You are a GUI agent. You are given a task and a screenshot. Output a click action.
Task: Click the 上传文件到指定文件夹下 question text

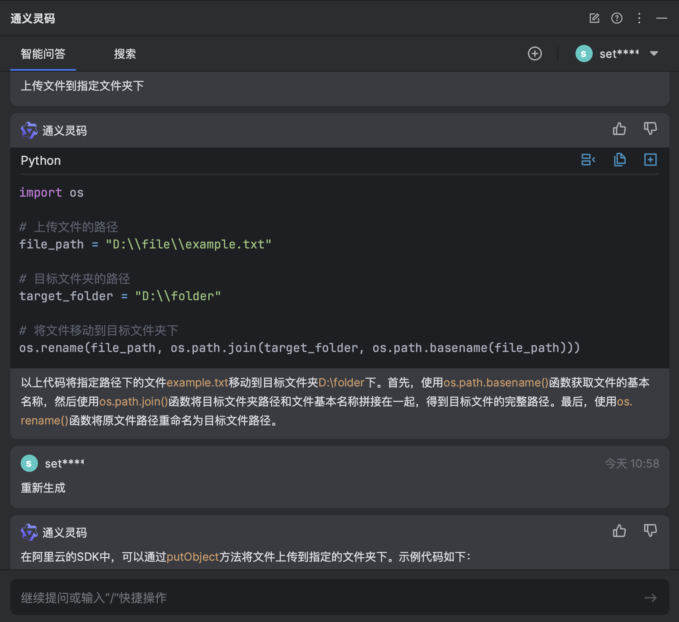click(82, 86)
